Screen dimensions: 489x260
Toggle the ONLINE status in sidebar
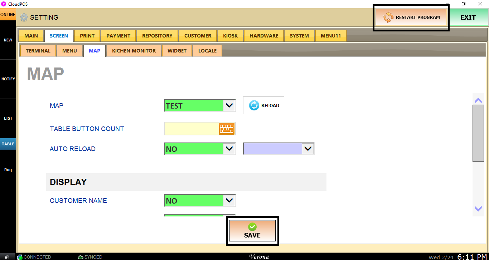(8, 15)
